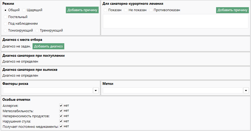The width and height of the screenshot is (251, 131).
Task: Open the Факторы риска dropdown arrow
Action: click(x=96, y=91)
